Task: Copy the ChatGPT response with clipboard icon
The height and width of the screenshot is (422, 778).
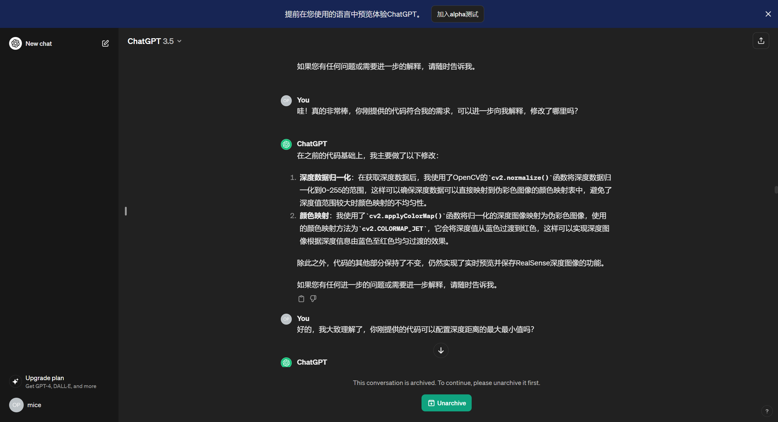Action: click(301, 299)
